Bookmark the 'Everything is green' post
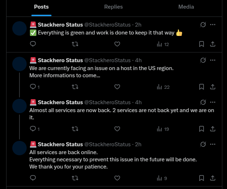This screenshot has width=227, height=189. point(201,44)
